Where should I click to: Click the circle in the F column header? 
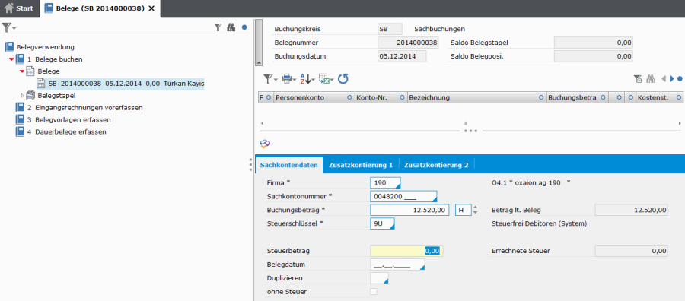(x=269, y=98)
